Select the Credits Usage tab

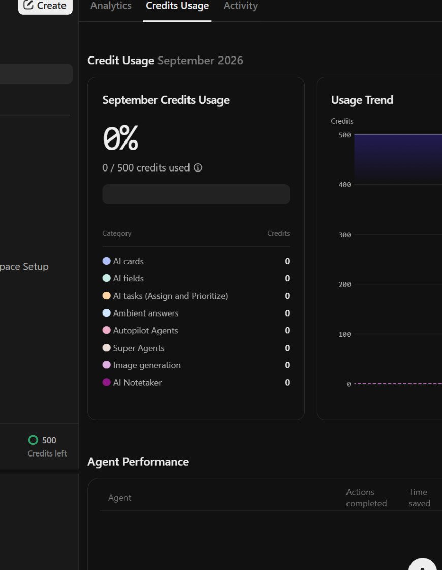click(x=177, y=6)
